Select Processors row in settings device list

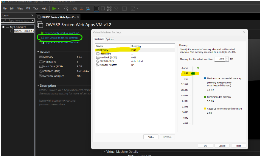[x=135, y=54]
